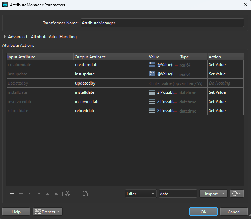Open the Filter dropdown
The width and height of the screenshot is (251, 219).
click(141, 194)
